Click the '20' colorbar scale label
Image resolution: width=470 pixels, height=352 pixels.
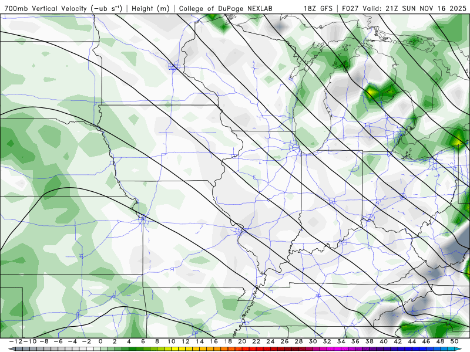[x=242, y=341]
